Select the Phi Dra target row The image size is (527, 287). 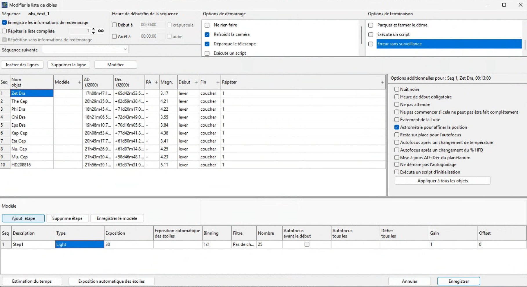coord(193,109)
